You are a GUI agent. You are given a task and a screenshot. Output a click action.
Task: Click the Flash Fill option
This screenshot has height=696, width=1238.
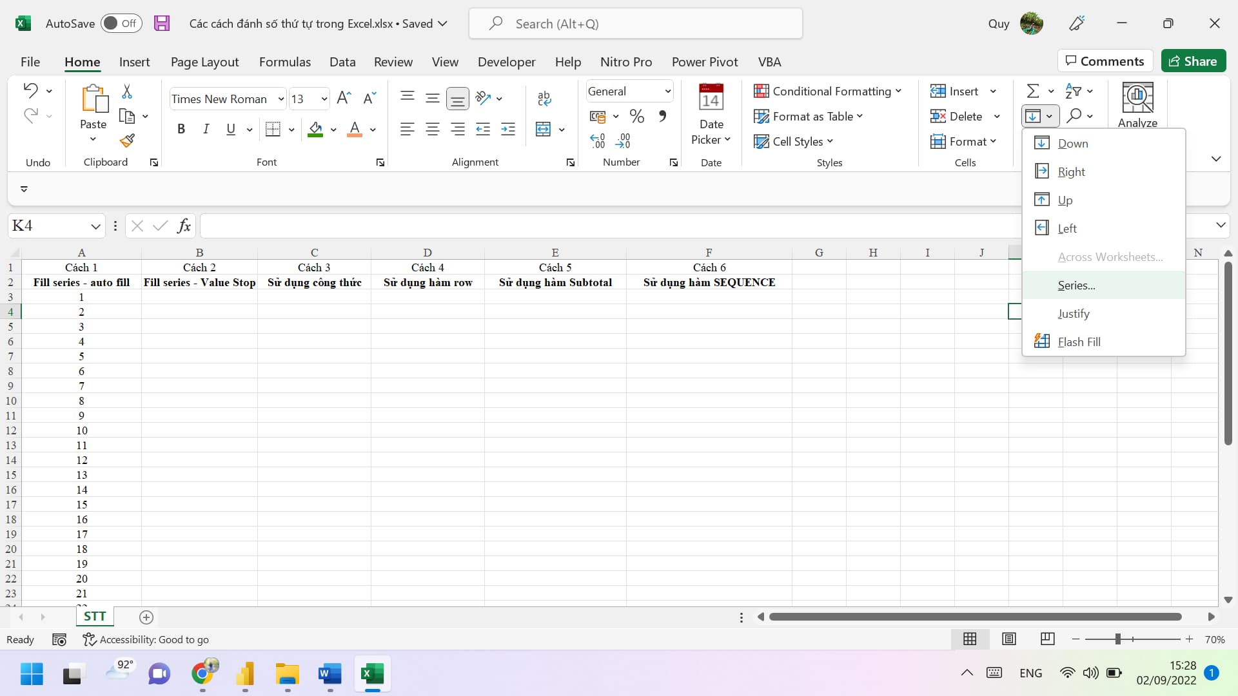[x=1079, y=341]
